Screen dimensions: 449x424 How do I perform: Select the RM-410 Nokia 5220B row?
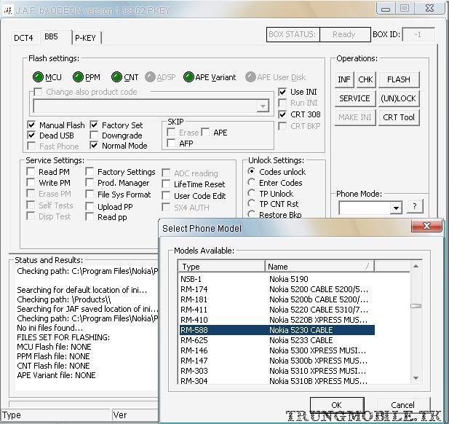[277, 320]
